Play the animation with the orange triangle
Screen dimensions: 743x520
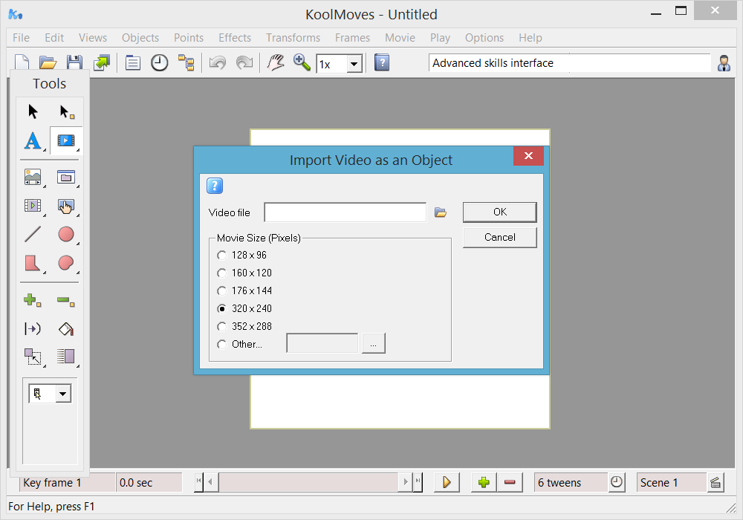pos(447,482)
